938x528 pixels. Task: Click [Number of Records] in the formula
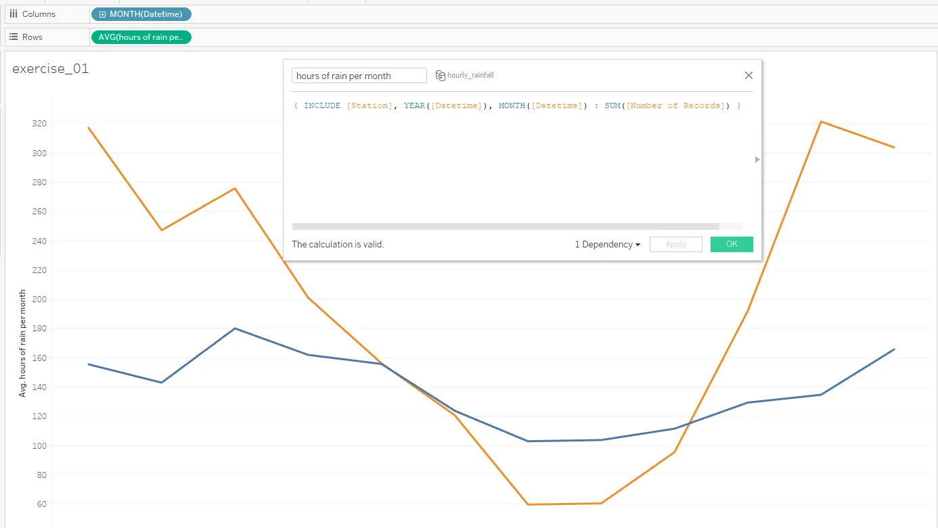(x=675, y=105)
